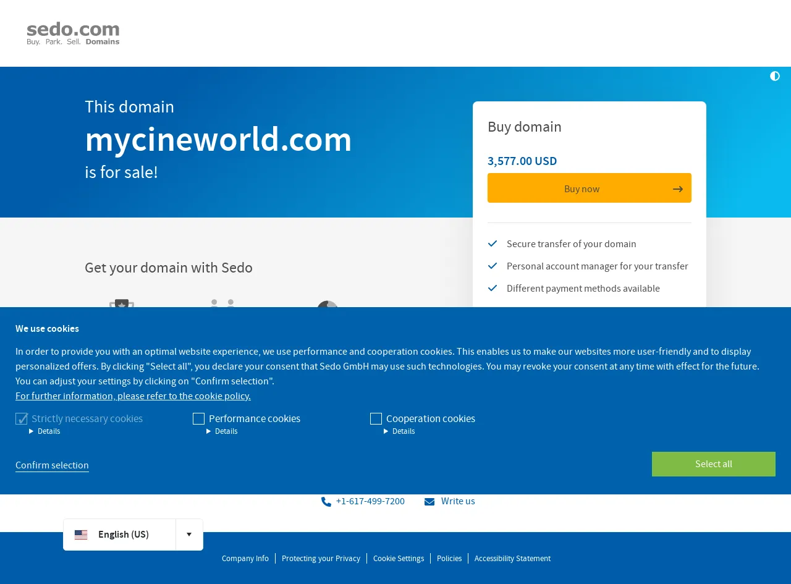The height and width of the screenshot is (584, 791).
Task: Click the green Select all button
Action: (714, 464)
